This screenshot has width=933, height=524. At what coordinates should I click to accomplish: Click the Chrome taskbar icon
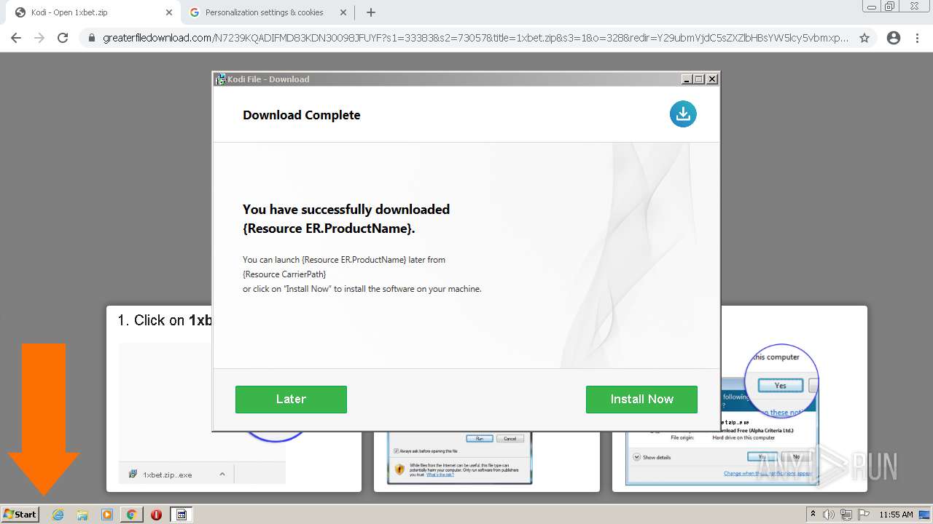tap(131, 515)
